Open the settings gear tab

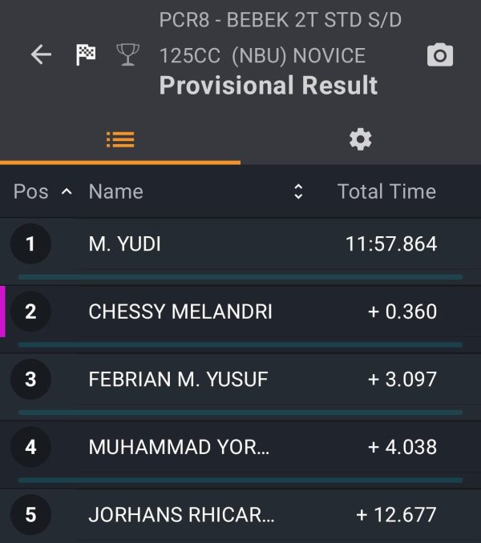pyautogui.click(x=361, y=140)
